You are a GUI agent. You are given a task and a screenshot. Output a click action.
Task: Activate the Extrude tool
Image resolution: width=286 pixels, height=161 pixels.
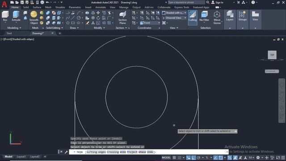click(16, 16)
